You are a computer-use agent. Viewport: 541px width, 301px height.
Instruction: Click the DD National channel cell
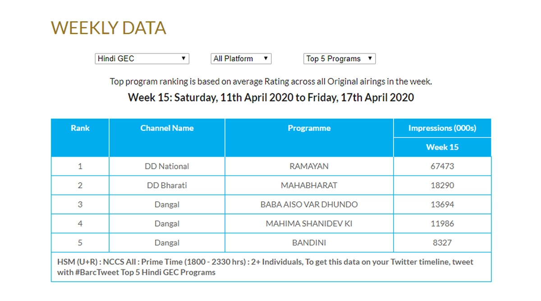[x=167, y=166]
